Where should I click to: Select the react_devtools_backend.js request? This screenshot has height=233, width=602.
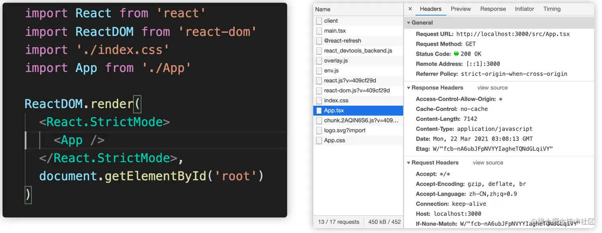358,50
